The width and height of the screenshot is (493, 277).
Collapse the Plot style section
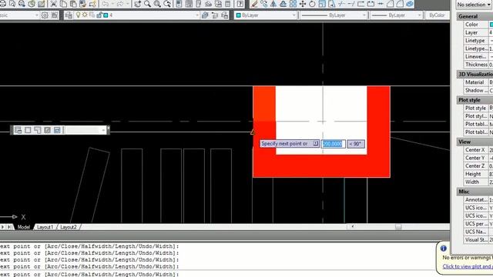475,100
